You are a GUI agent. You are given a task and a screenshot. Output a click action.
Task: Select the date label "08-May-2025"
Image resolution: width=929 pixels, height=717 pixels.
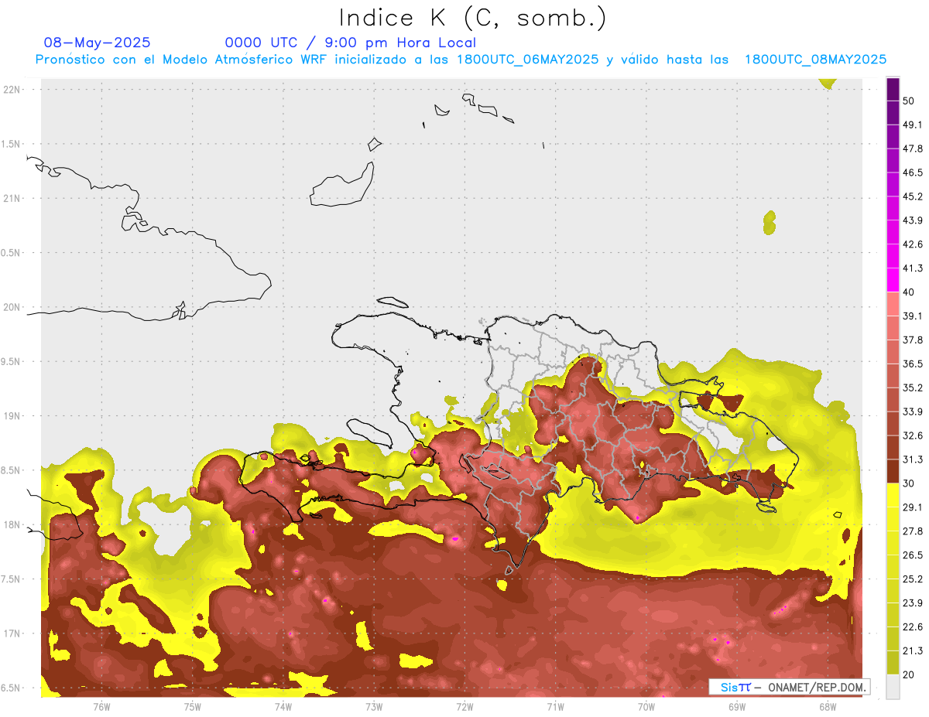(x=97, y=43)
